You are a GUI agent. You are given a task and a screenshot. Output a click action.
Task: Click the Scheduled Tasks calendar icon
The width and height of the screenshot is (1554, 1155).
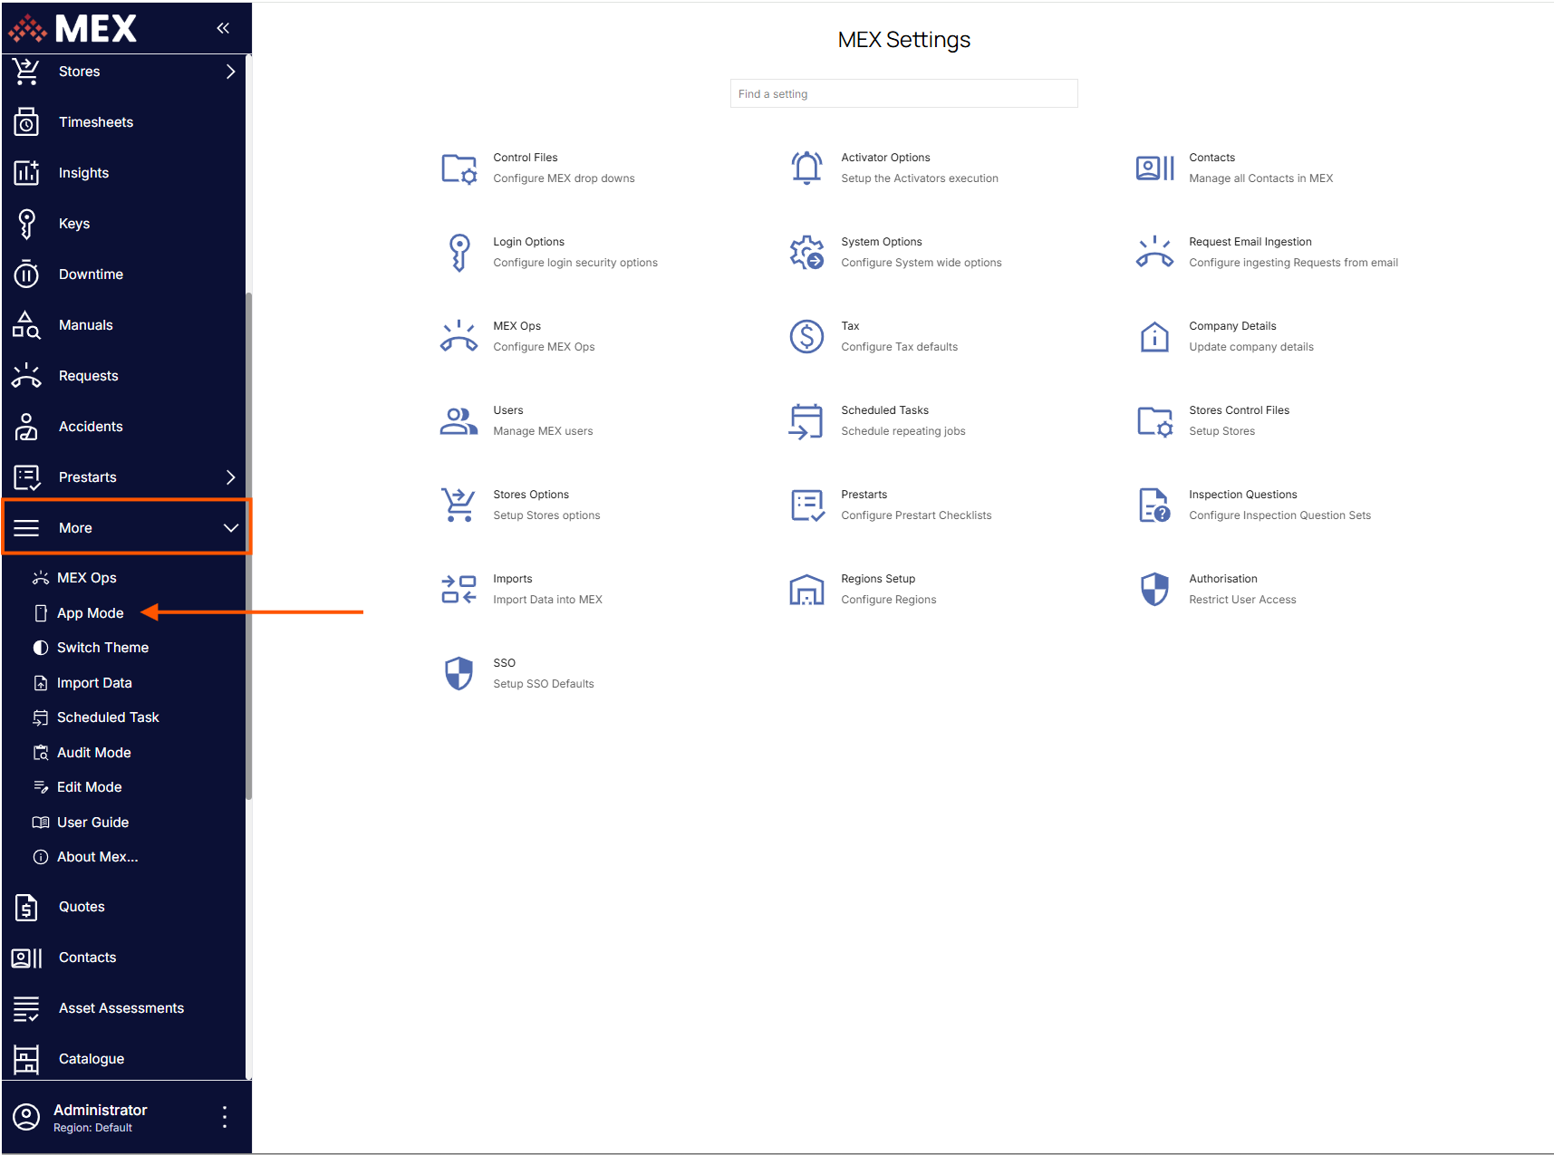tap(806, 421)
